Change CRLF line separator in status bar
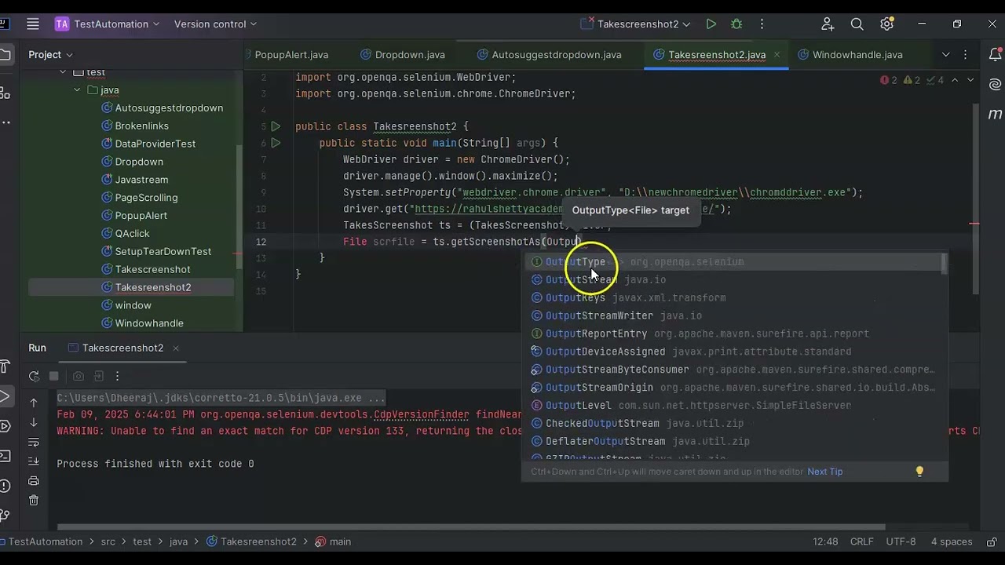The height and width of the screenshot is (565, 1005). tap(861, 542)
